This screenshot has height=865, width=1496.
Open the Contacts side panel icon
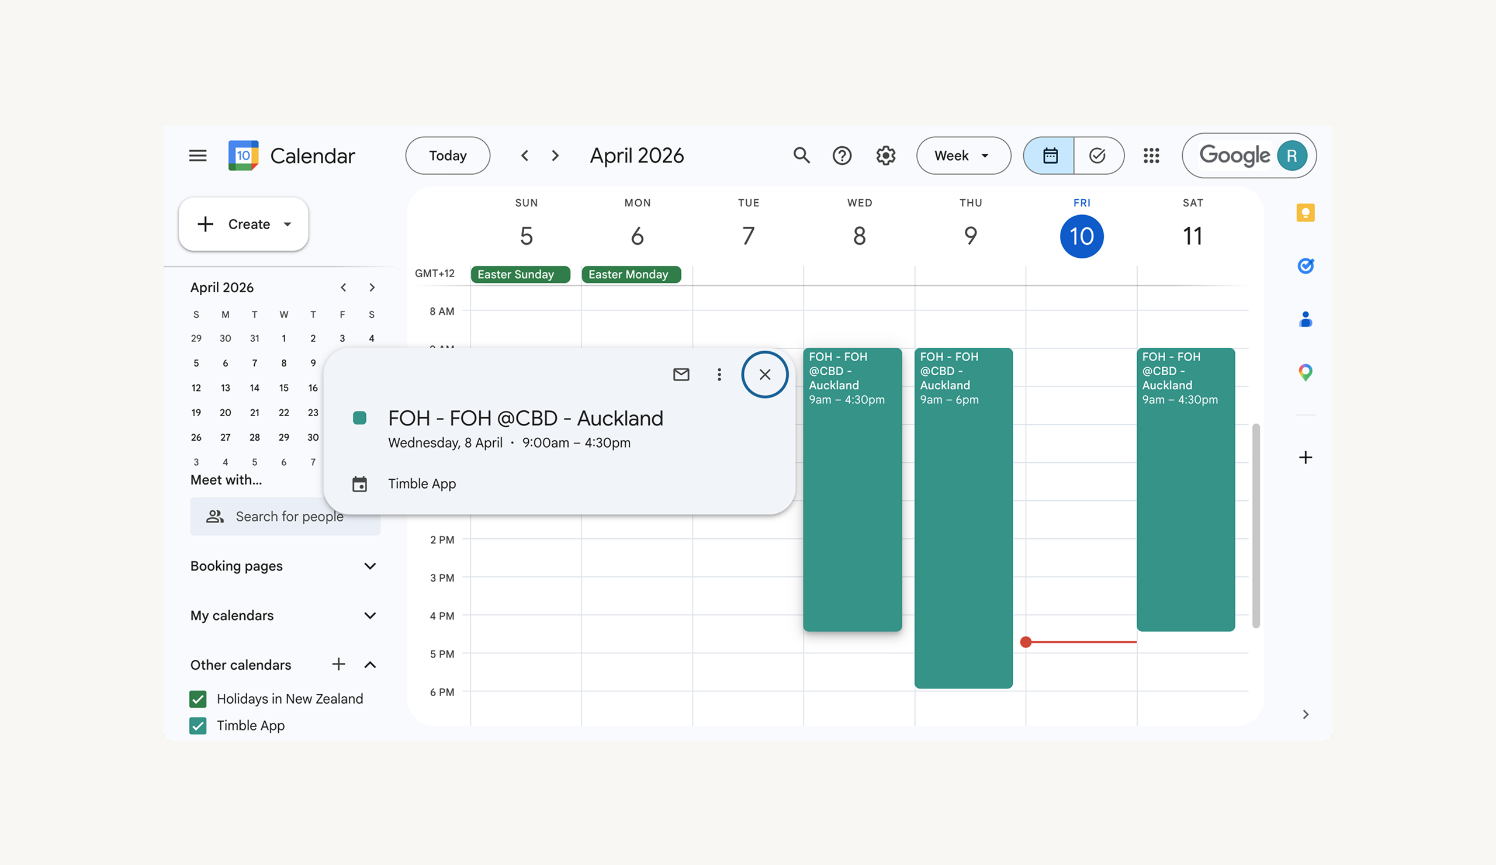pos(1305,319)
